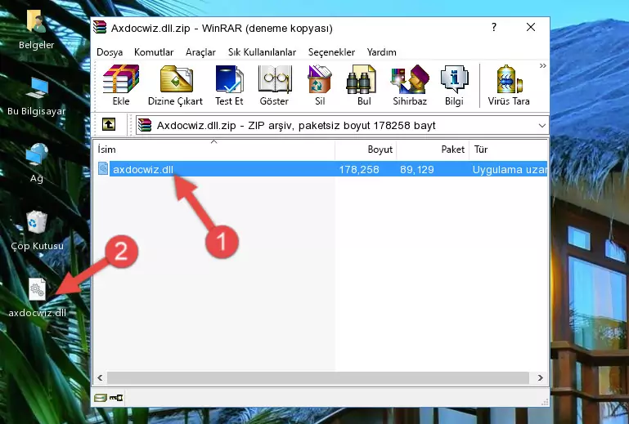Click the horizontal scrollbar right arrow
The height and width of the screenshot is (424, 629).
[541, 377]
